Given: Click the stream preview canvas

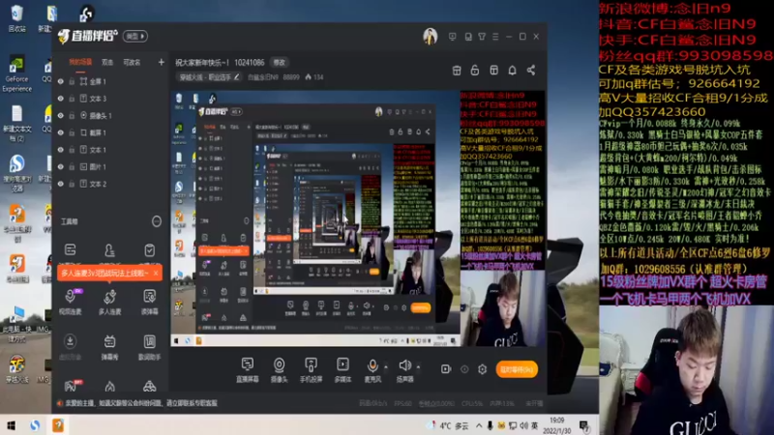Looking at the screenshot, I should (x=358, y=218).
